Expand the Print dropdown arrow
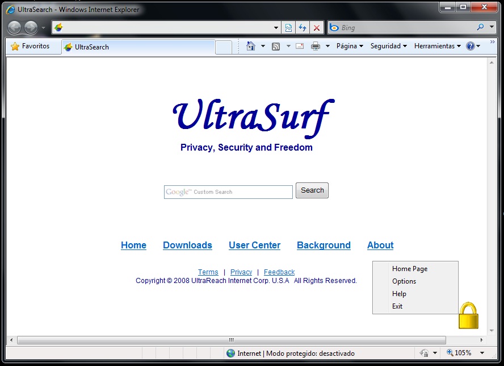Viewport: 504px width, 366px height. pos(327,46)
